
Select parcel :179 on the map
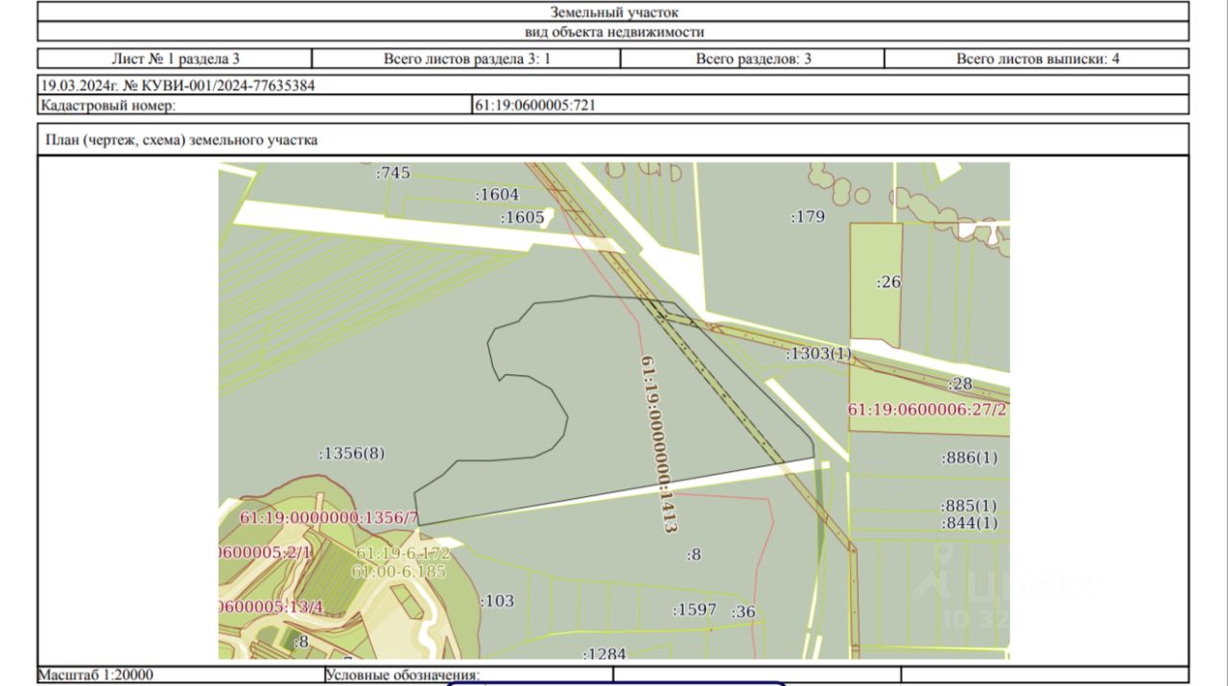[808, 217]
